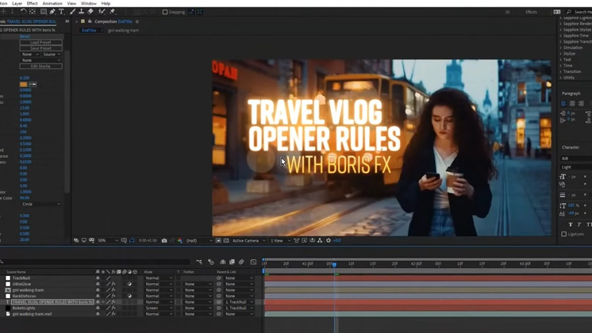Select the Rectangle shape tool
The height and width of the screenshot is (333, 592).
coord(44,12)
